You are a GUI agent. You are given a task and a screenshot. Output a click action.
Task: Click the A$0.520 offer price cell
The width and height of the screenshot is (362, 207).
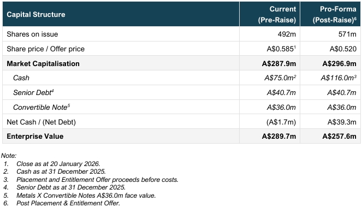(330, 49)
